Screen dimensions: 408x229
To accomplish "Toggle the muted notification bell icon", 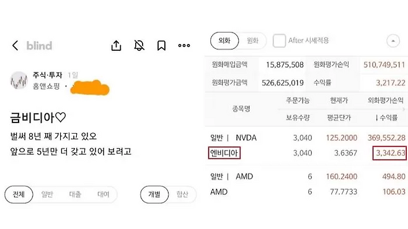I will click(x=140, y=45).
